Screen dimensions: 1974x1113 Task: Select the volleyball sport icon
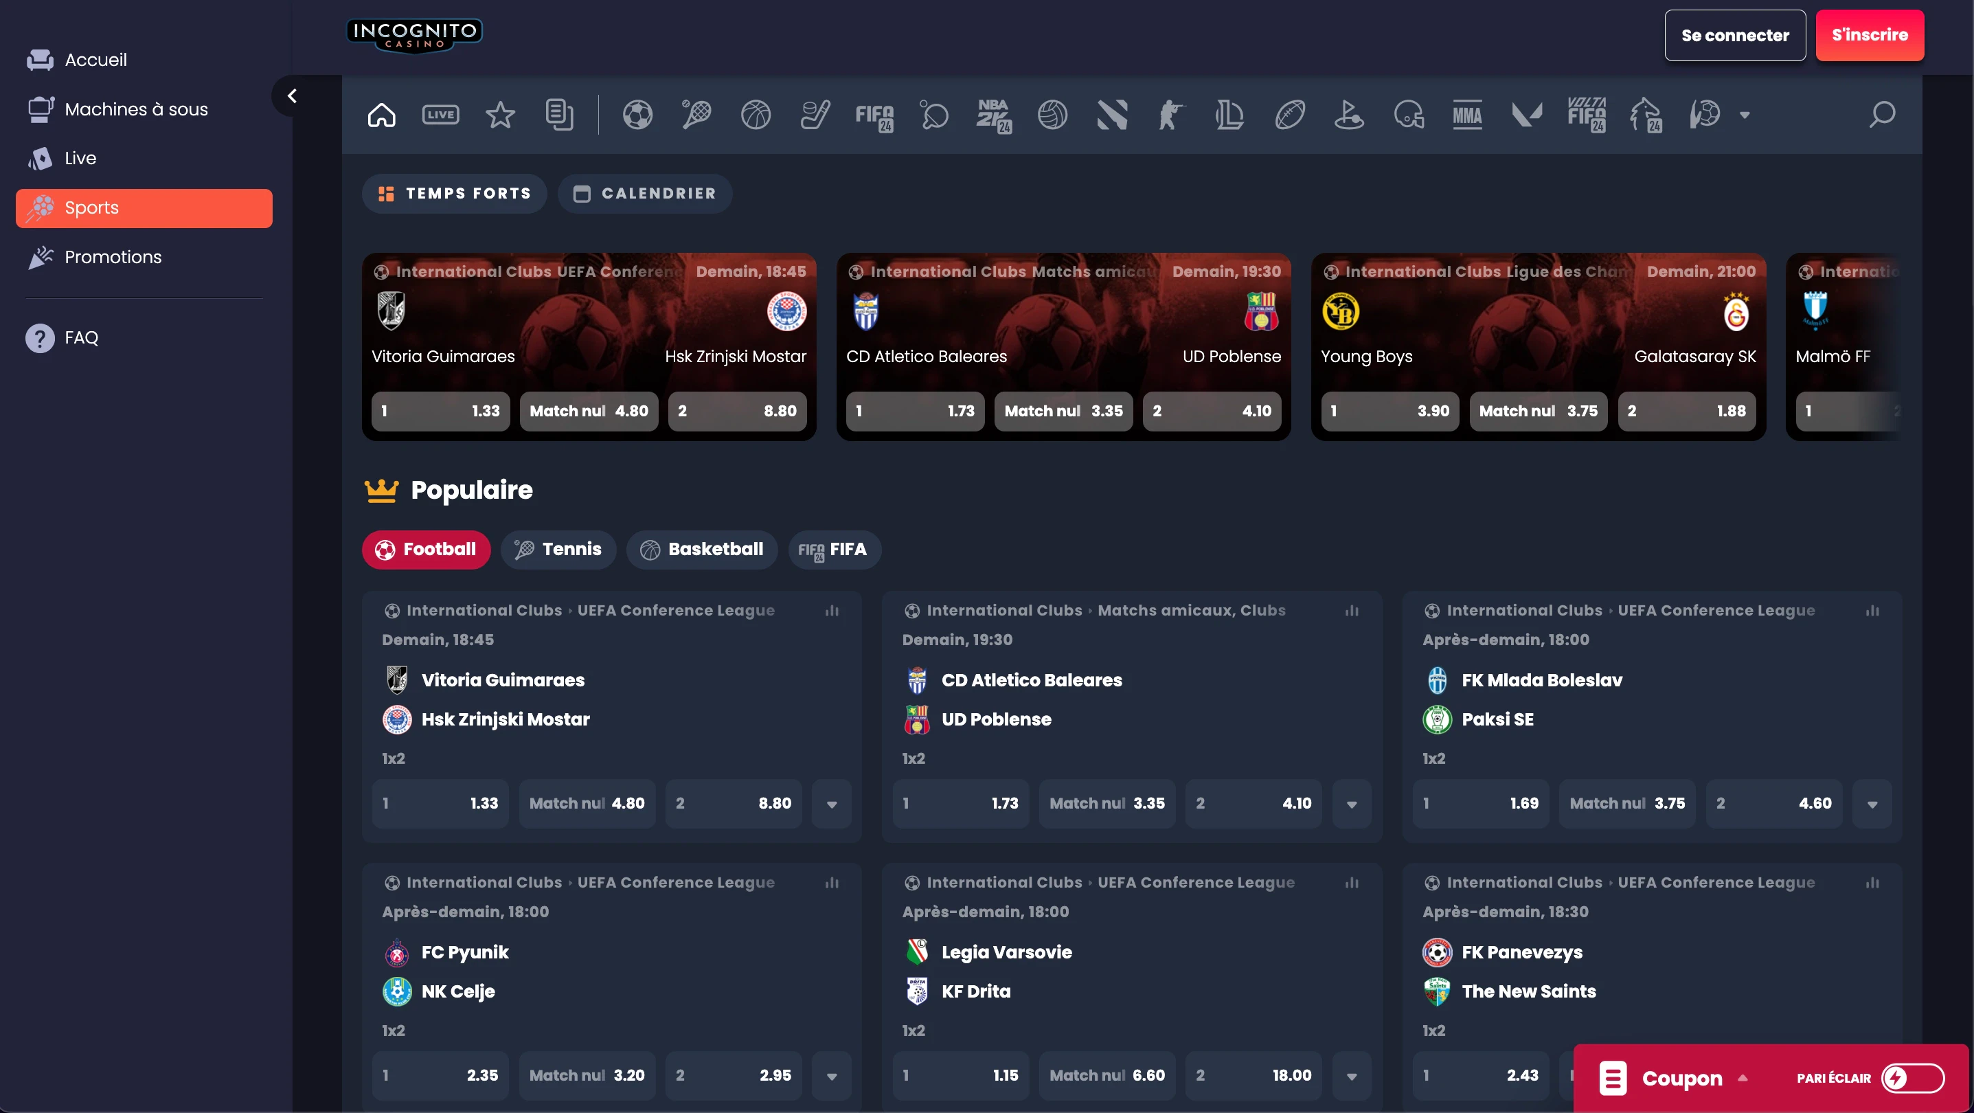1052,115
